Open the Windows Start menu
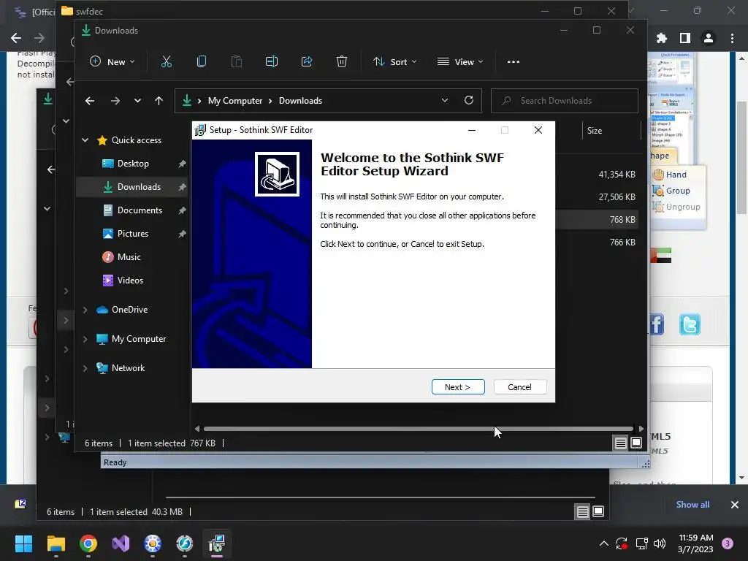 (23, 543)
